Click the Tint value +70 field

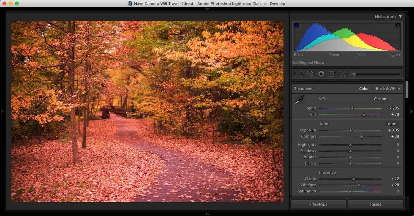395,114
